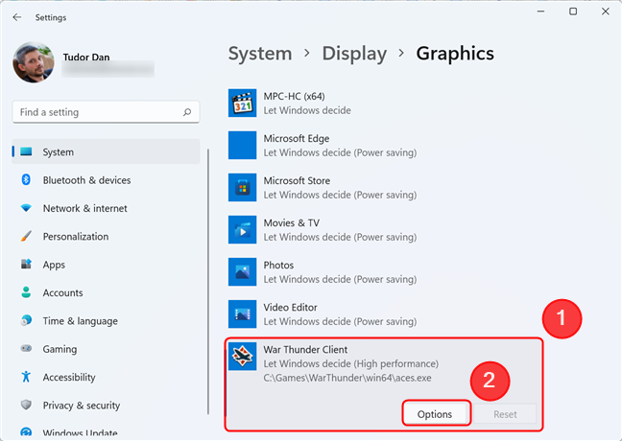The width and height of the screenshot is (622, 441).
Task: Click the sidebar vertical scrollbar
Action: point(208,282)
